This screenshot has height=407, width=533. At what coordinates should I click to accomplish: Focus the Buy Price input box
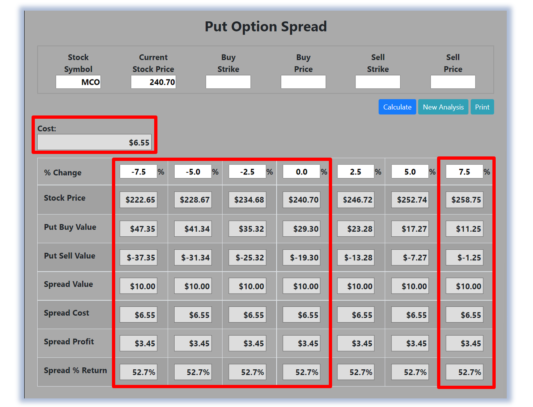tap(303, 82)
